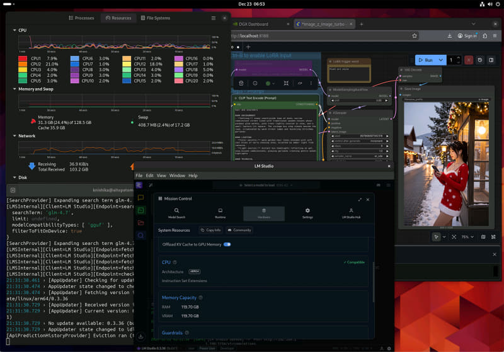This screenshot has width=504, height=352.
Task: Expand the Disk section in System Monitor
Action: pos(14,178)
